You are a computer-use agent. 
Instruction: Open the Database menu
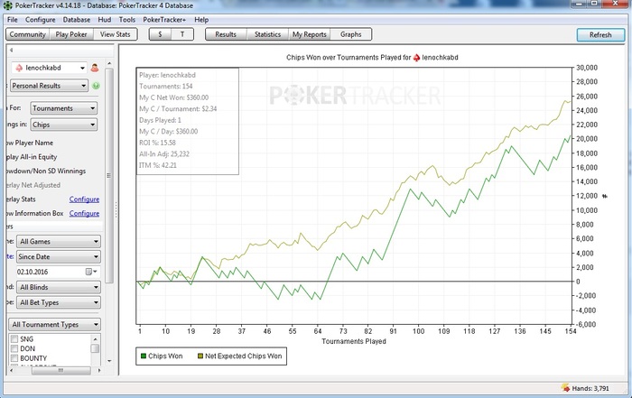tap(77, 20)
